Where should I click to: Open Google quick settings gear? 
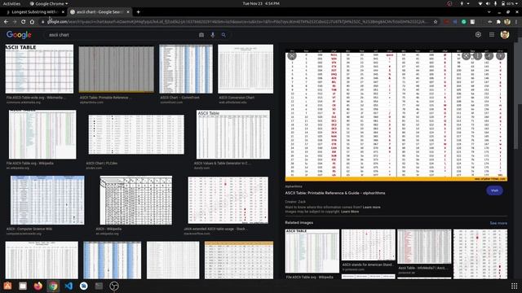[478, 34]
